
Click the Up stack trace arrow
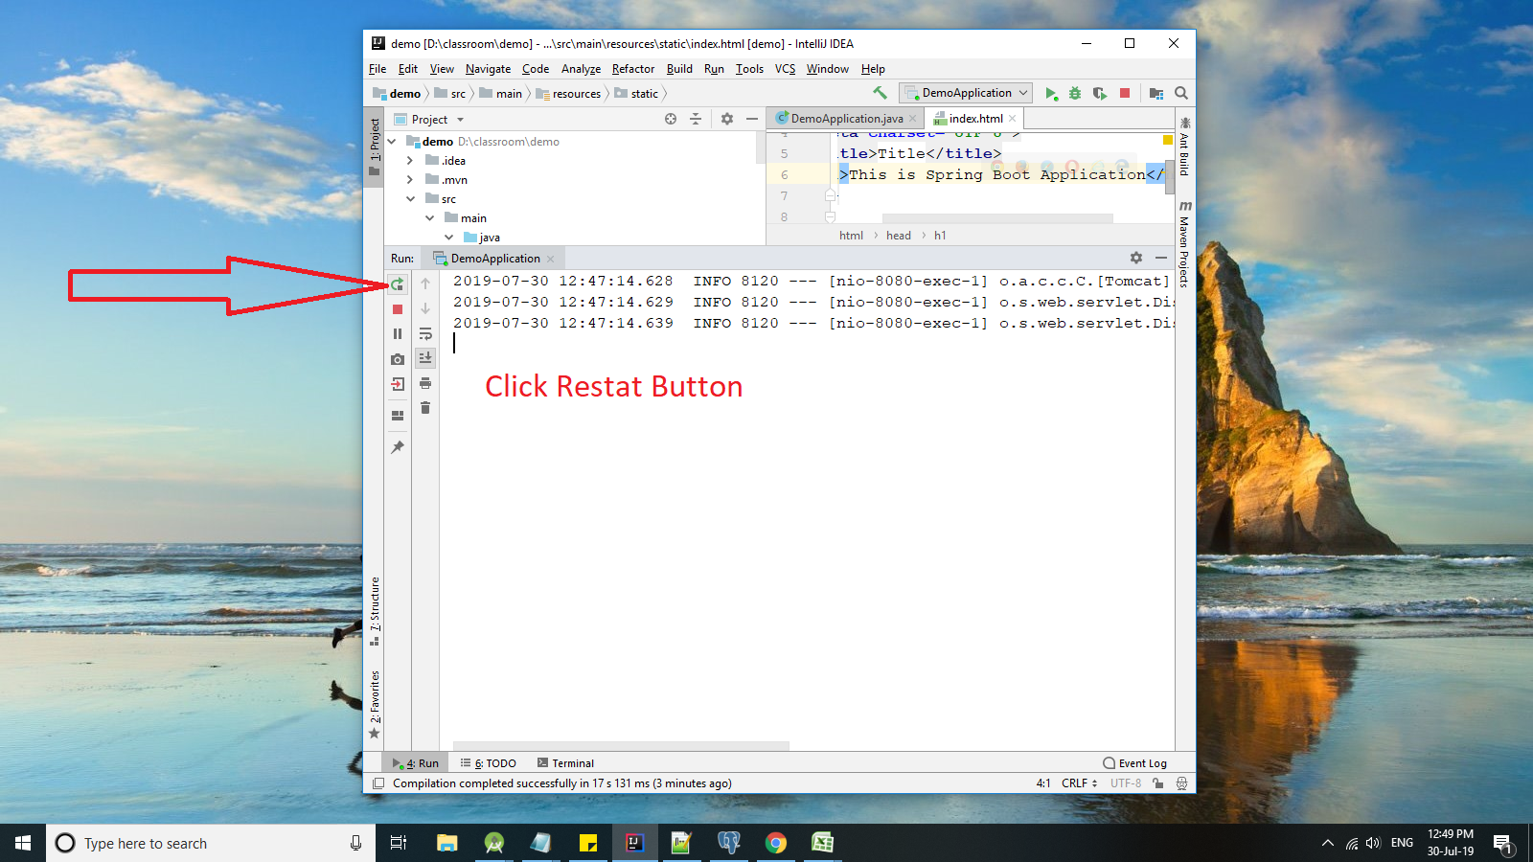(x=425, y=284)
